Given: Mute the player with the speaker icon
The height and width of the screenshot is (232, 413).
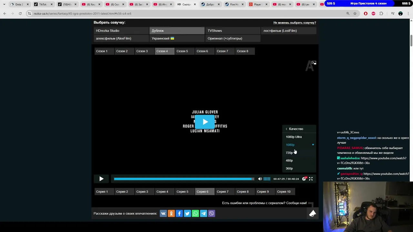Looking at the screenshot, I should tap(260, 179).
